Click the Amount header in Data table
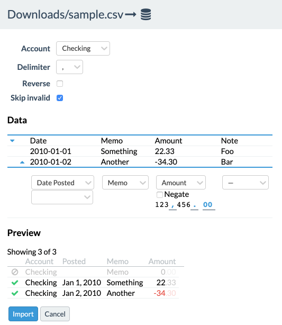 point(168,141)
